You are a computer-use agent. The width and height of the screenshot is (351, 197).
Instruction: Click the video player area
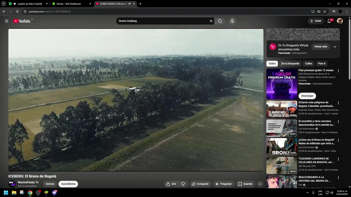(136, 100)
